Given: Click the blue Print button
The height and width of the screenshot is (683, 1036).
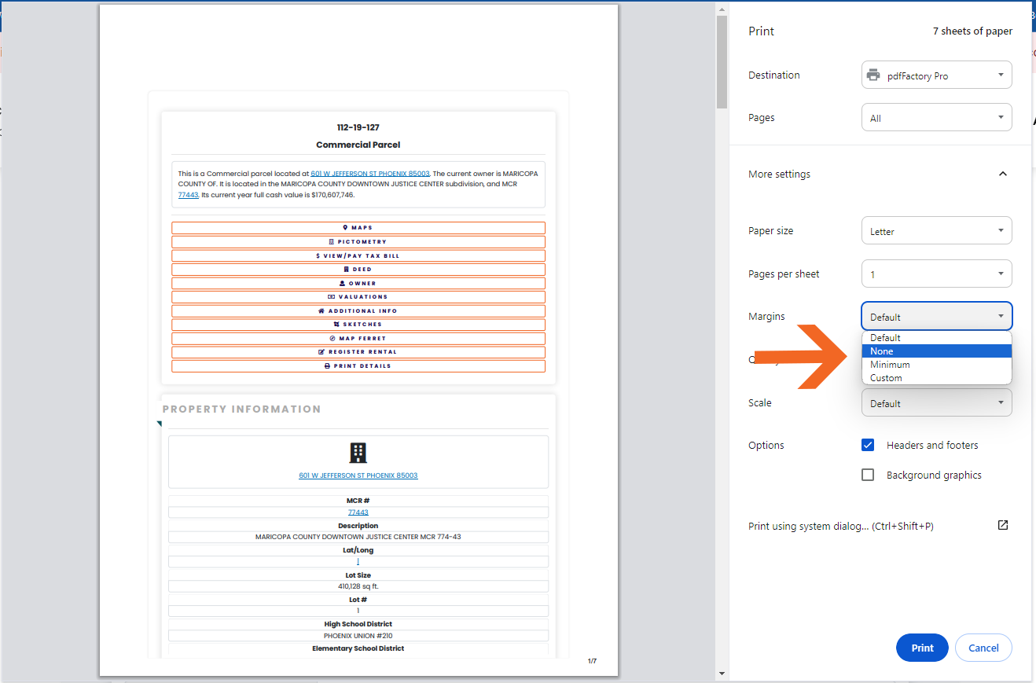Looking at the screenshot, I should [x=922, y=648].
